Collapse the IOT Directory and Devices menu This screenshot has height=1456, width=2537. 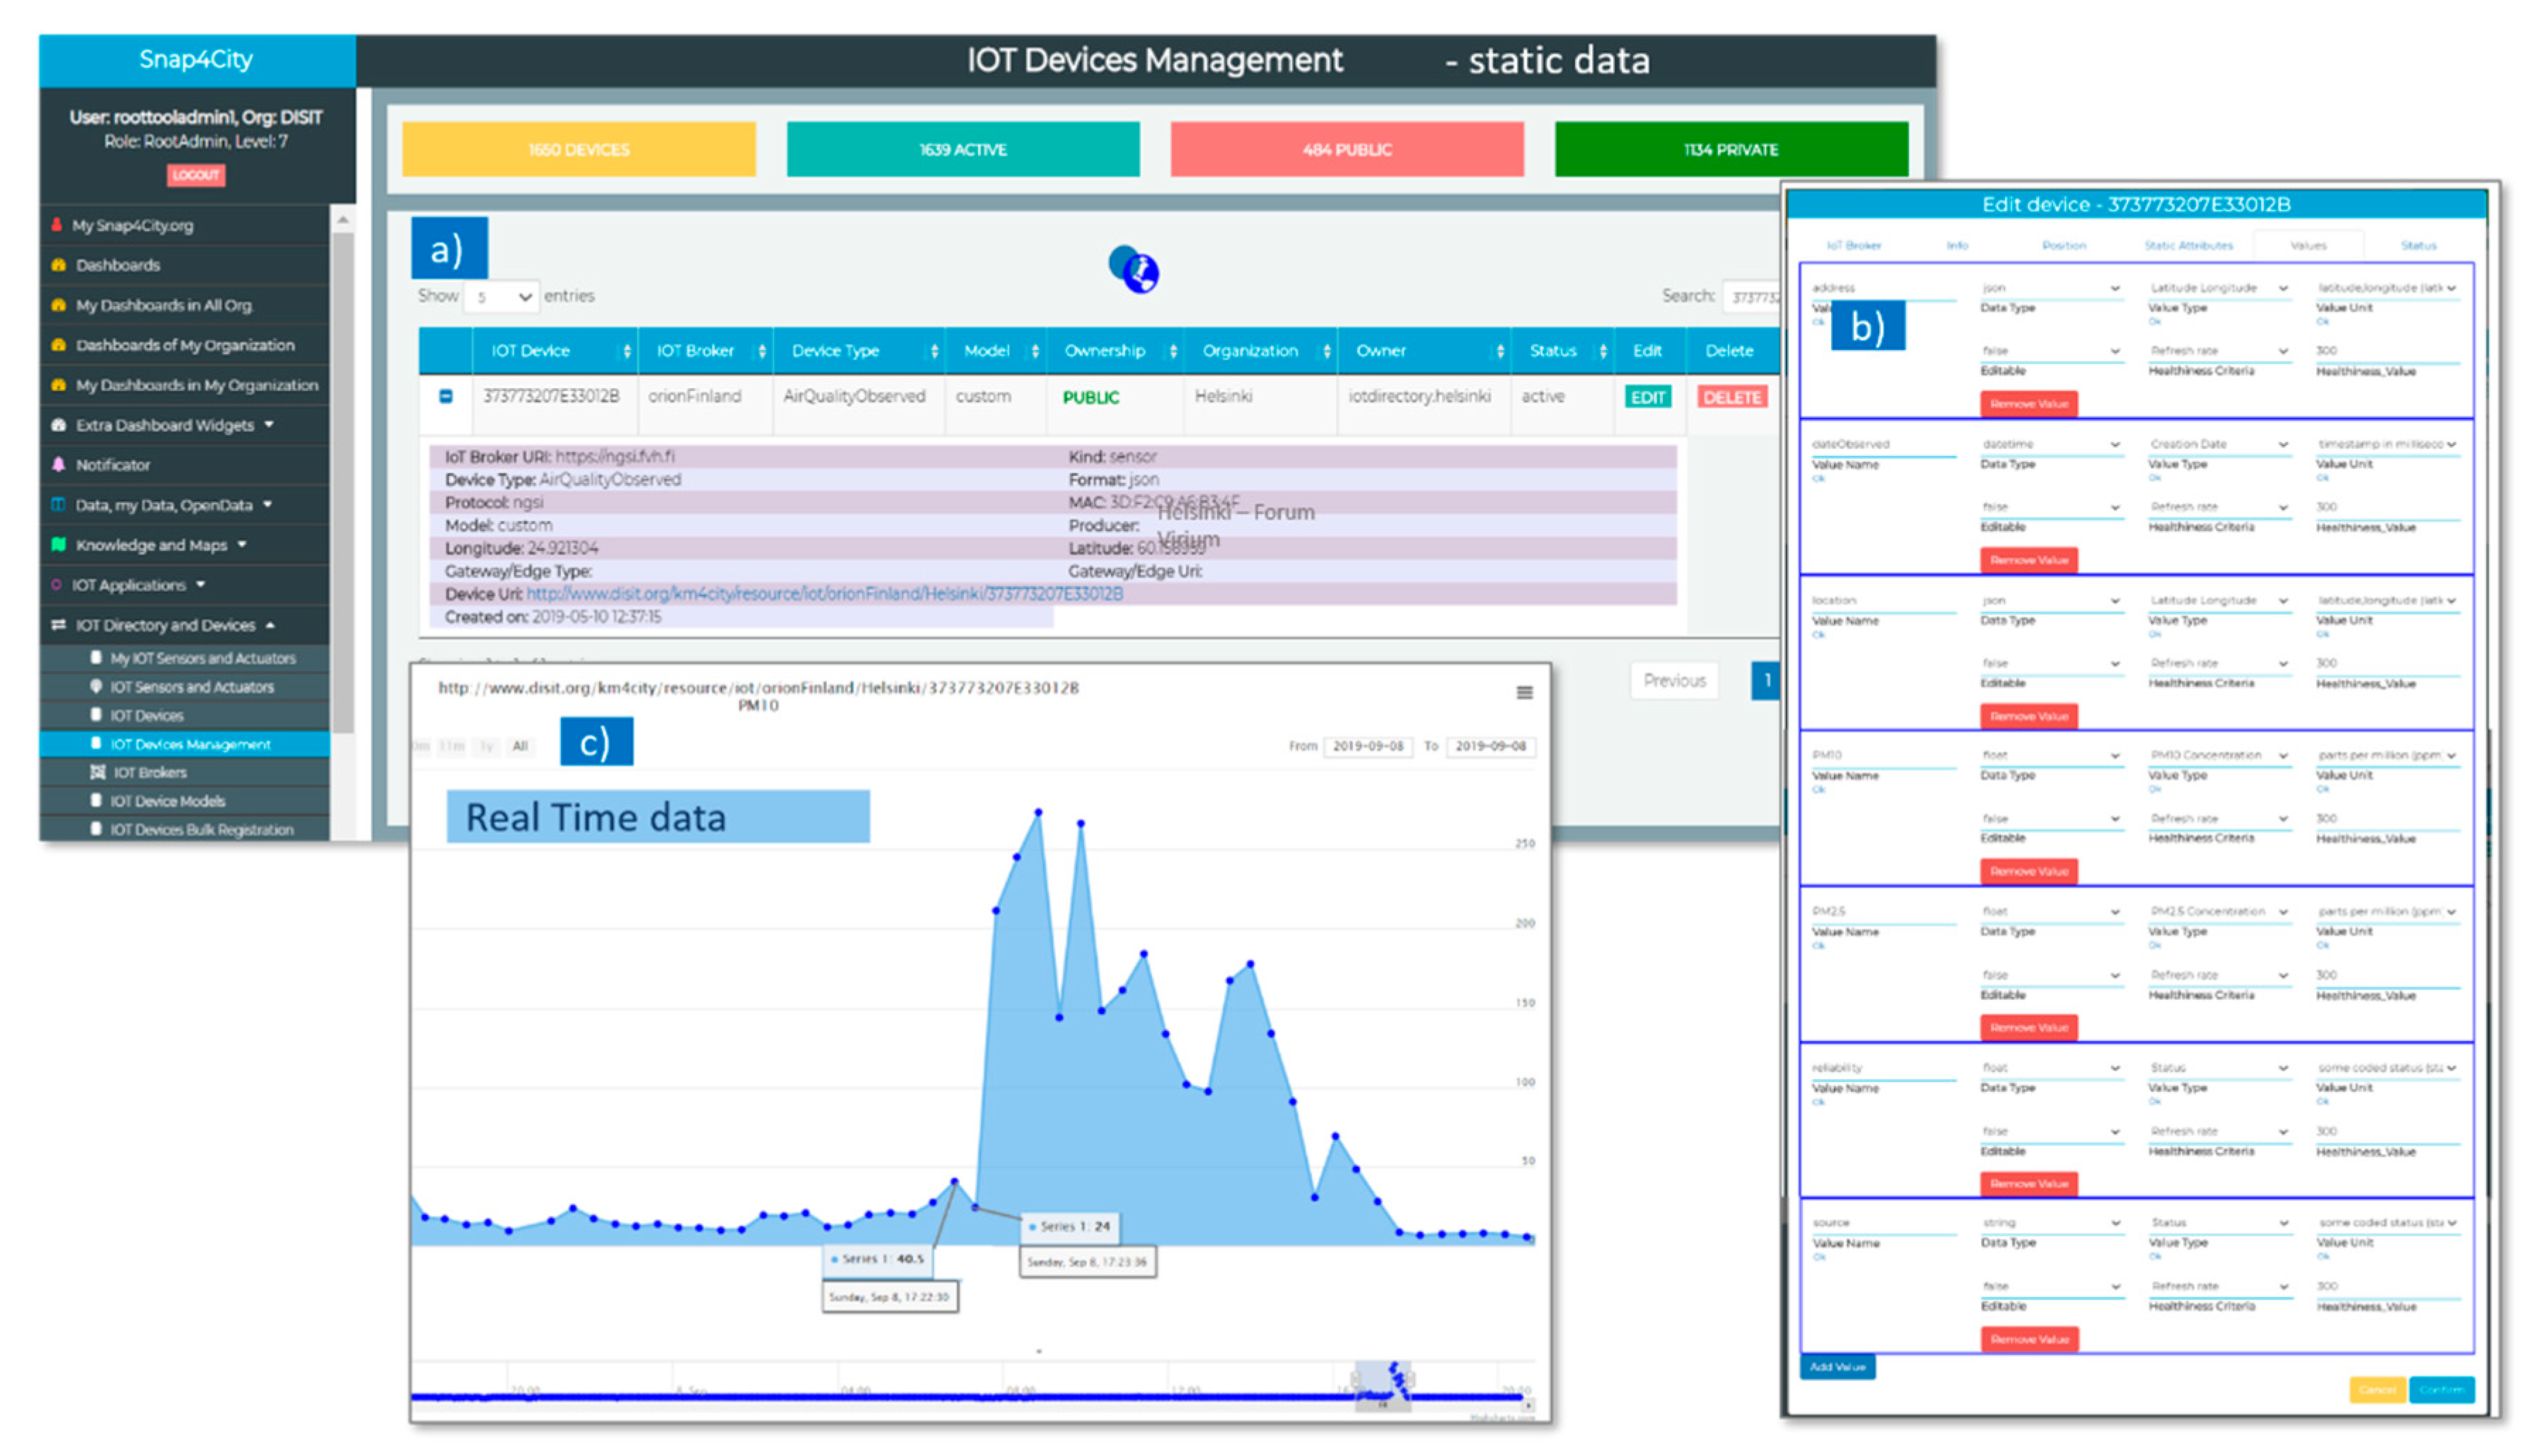(165, 625)
